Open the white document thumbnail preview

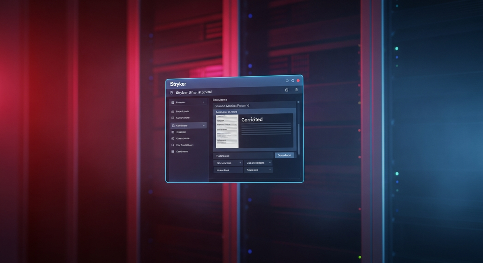[227, 131]
